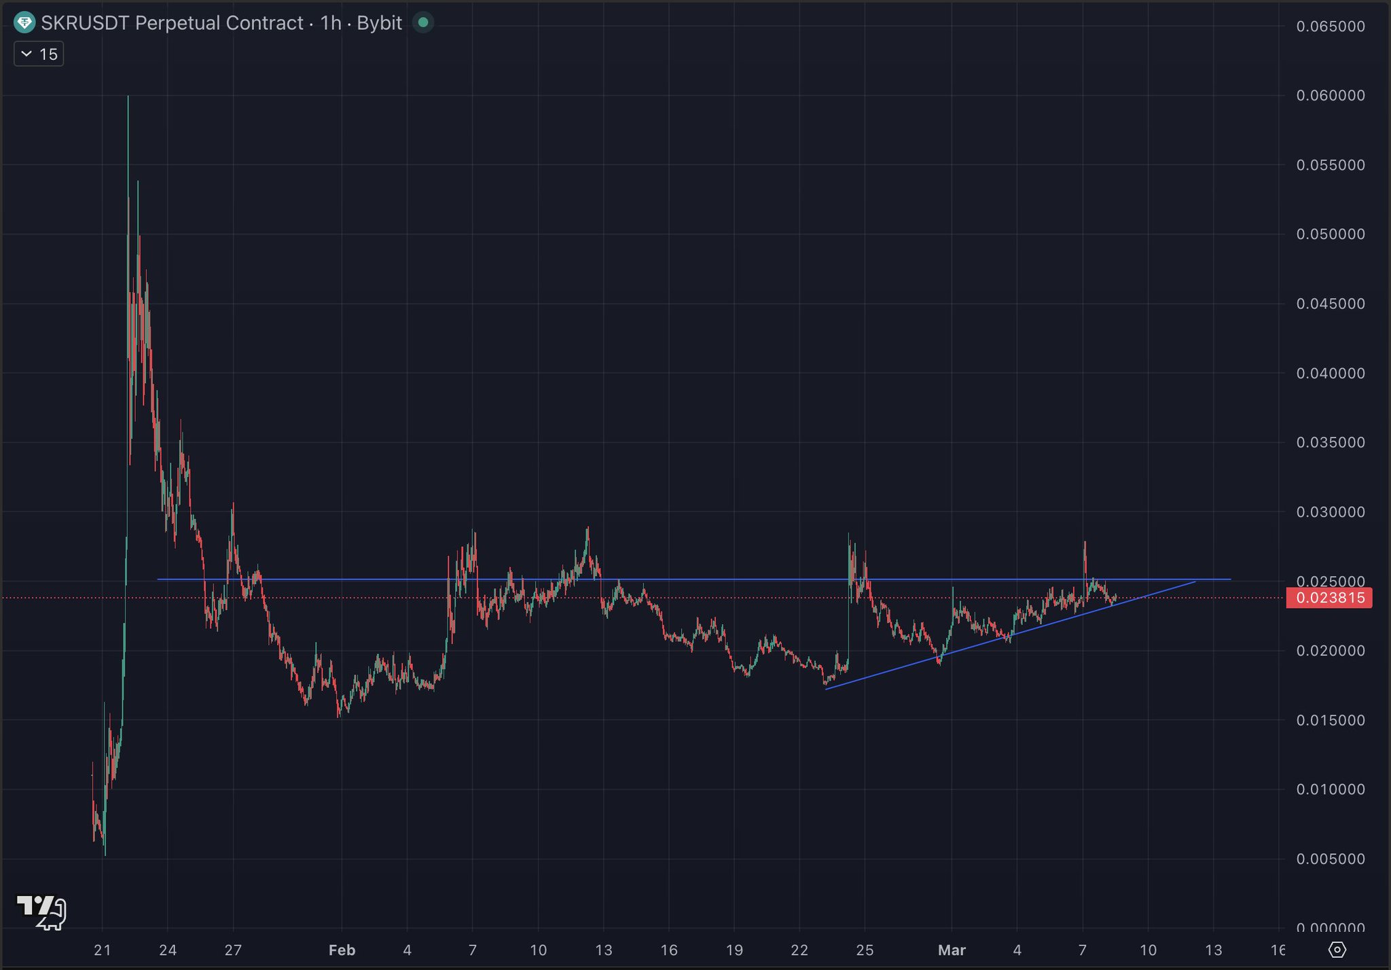1391x970 pixels.
Task: Click the TradingView logo watermark
Action: point(41,912)
